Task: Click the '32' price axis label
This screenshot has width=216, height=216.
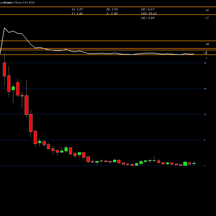Action: [207, 10]
